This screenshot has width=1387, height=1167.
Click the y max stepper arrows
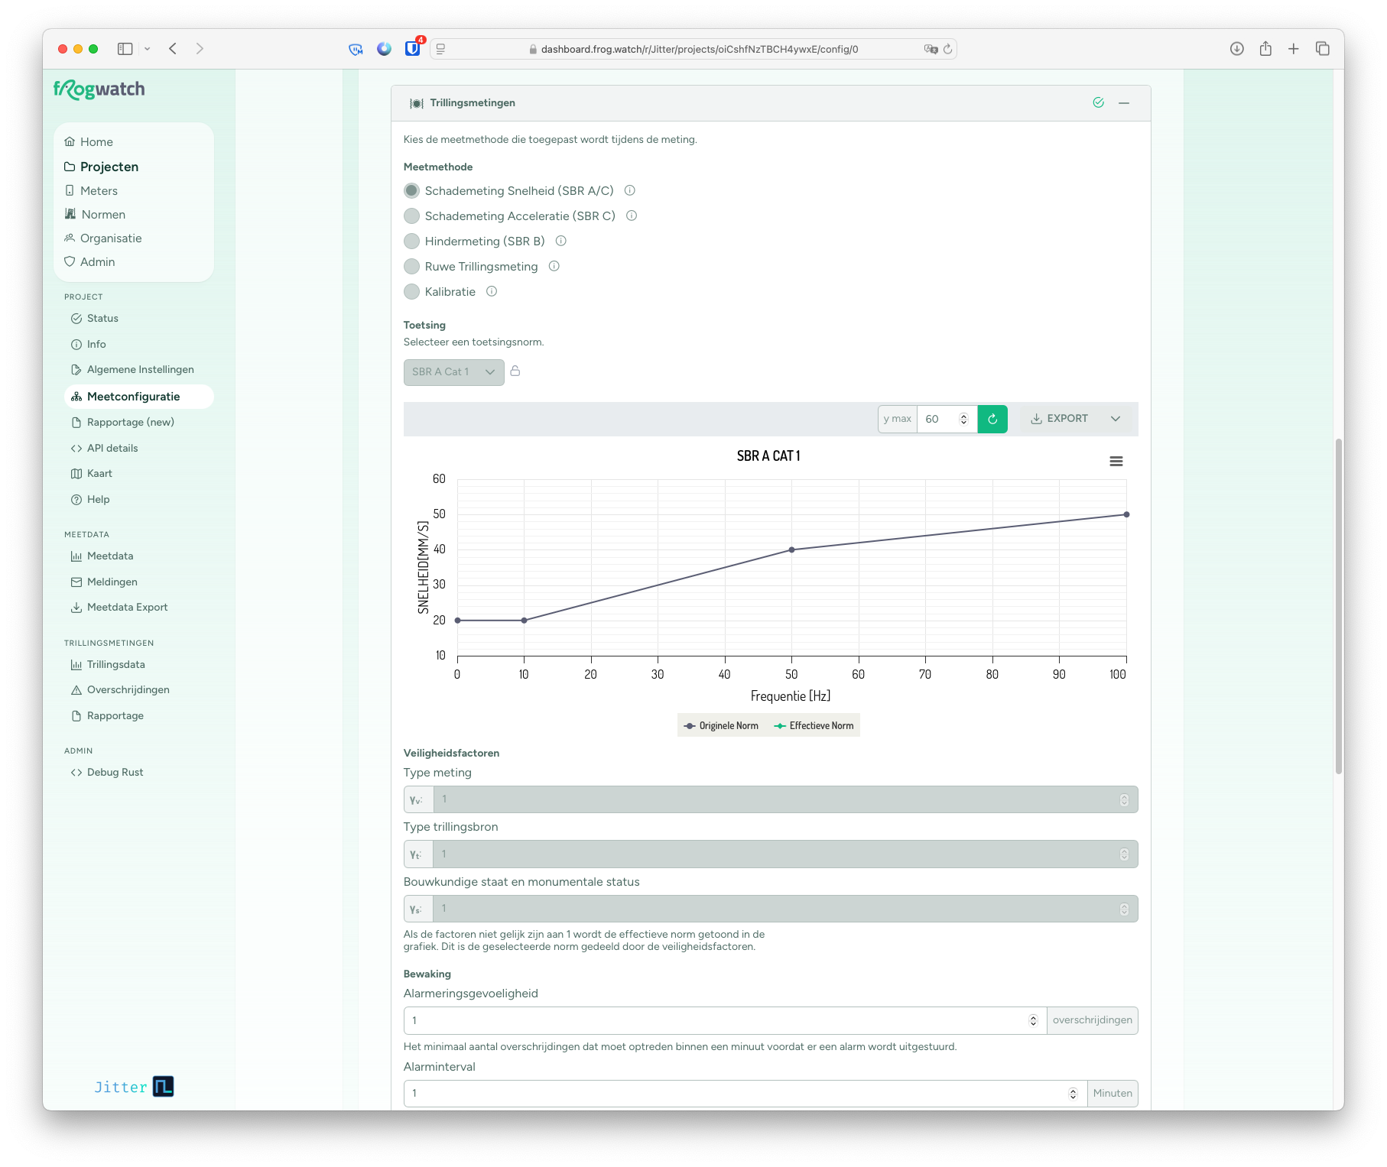click(963, 419)
